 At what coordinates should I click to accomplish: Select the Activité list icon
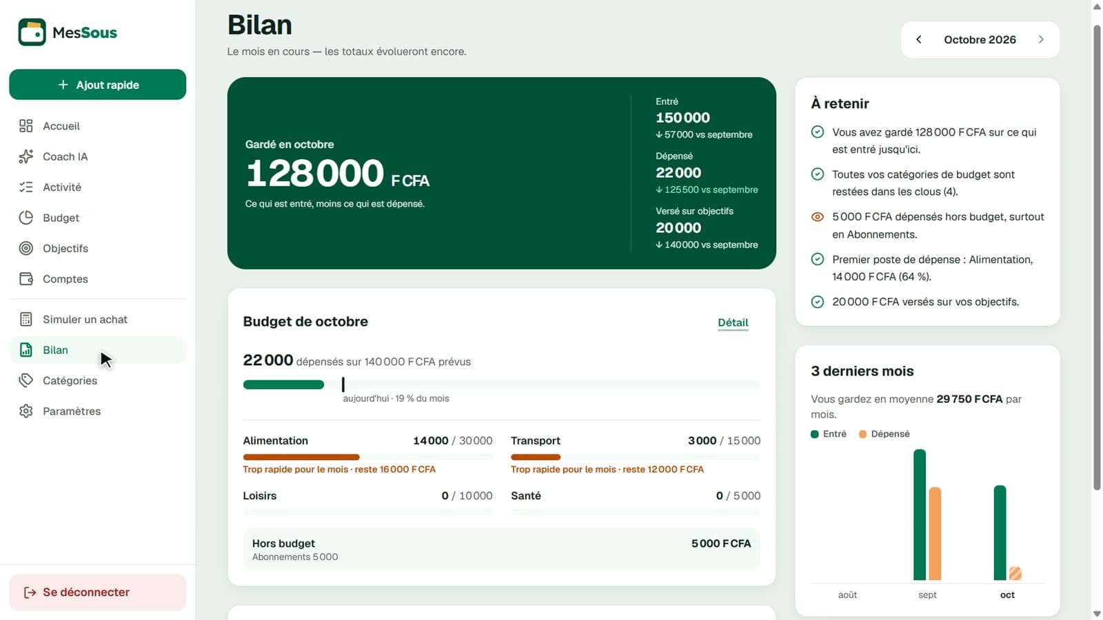pos(26,187)
